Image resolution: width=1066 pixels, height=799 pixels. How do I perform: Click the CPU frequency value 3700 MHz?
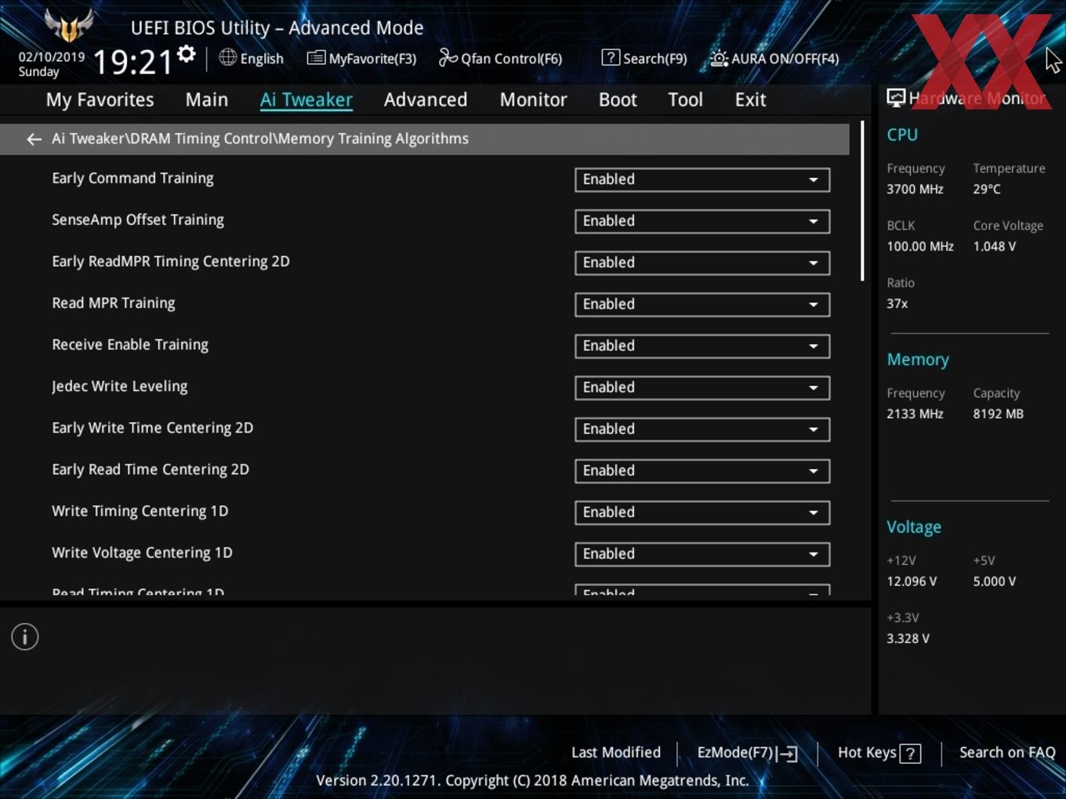pyautogui.click(x=915, y=190)
